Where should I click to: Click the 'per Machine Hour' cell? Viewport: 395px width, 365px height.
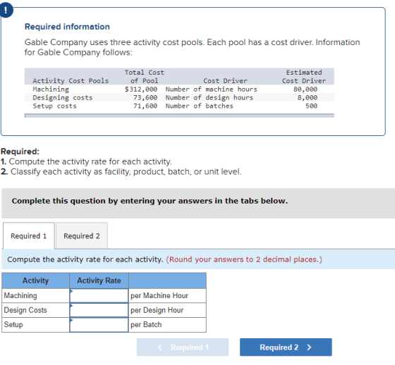click(x=167, y=295)
